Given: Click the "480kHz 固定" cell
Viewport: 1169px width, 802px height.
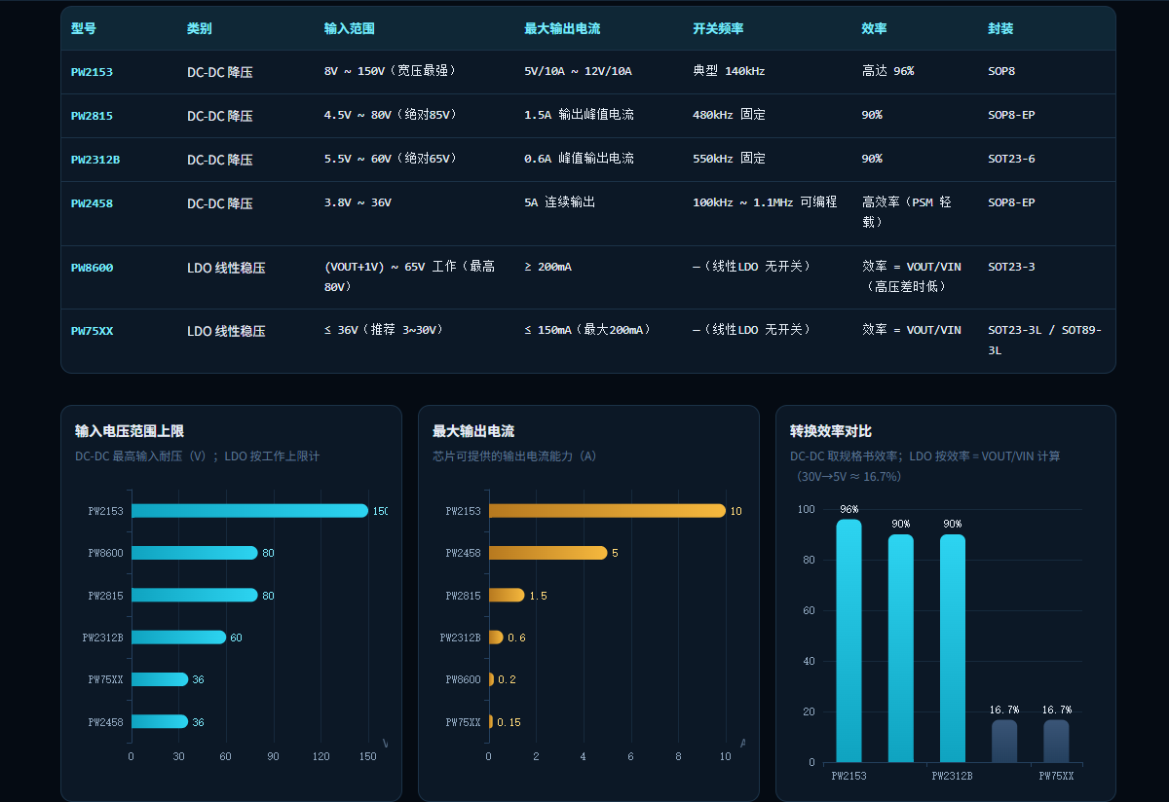Looking at the screenshot, I should coord(729,115).
